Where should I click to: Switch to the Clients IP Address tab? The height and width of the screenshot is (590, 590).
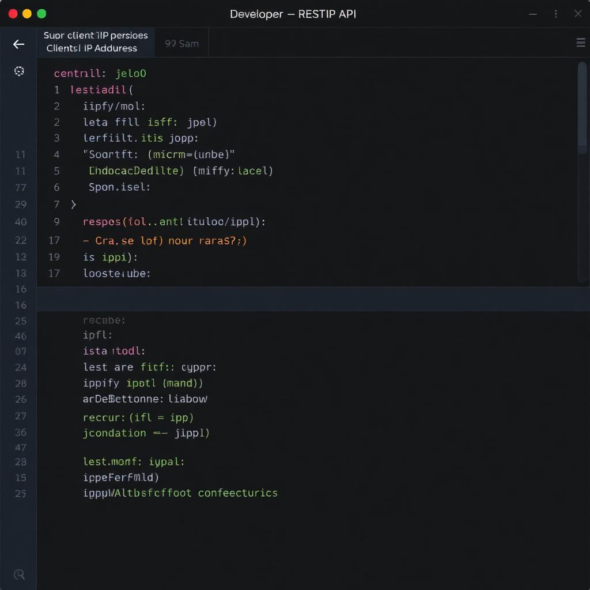96,41
